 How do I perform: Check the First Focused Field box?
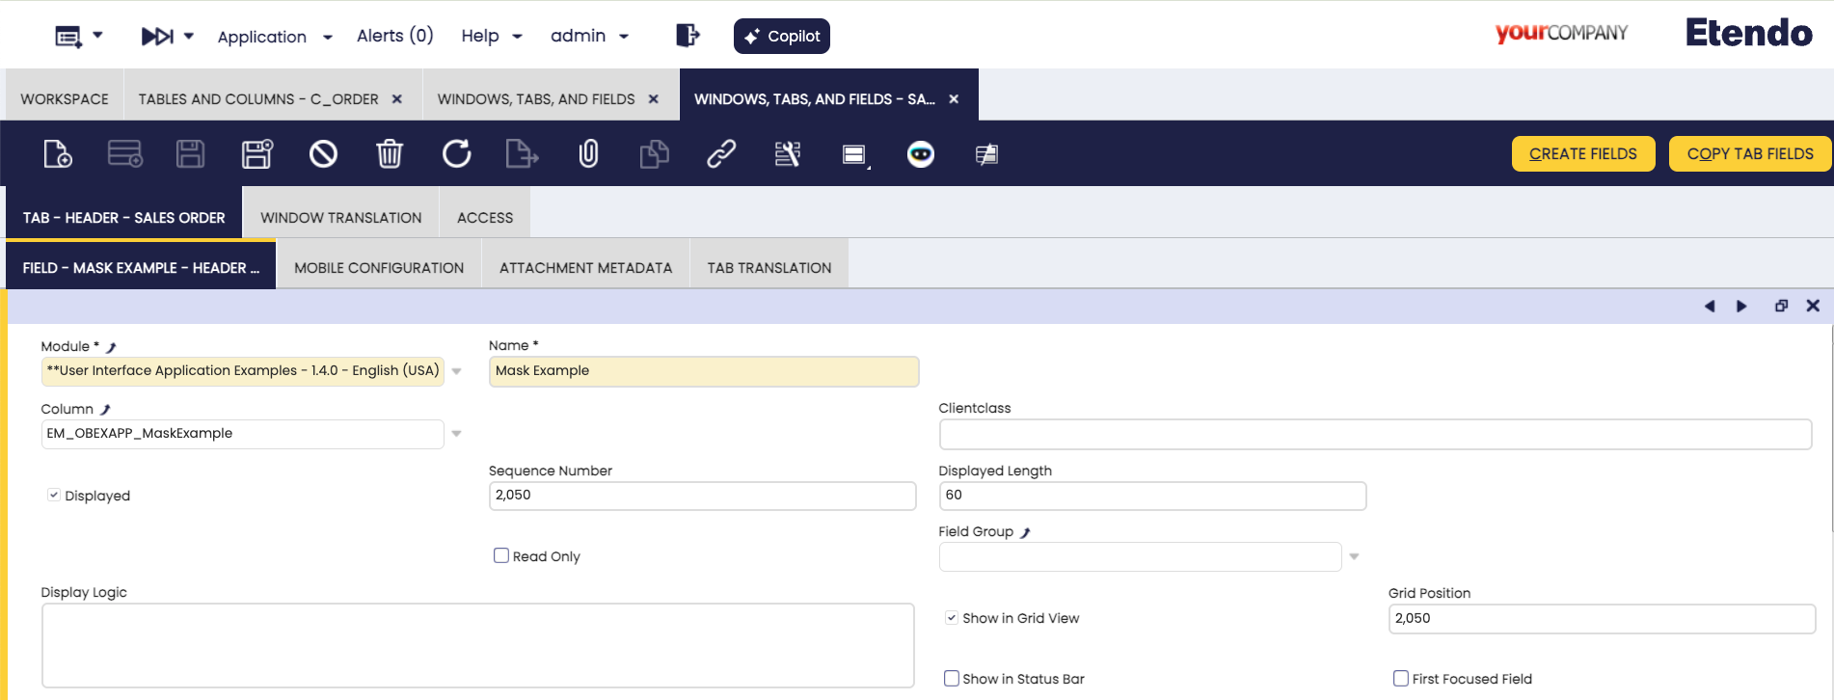click(1401, 678)
